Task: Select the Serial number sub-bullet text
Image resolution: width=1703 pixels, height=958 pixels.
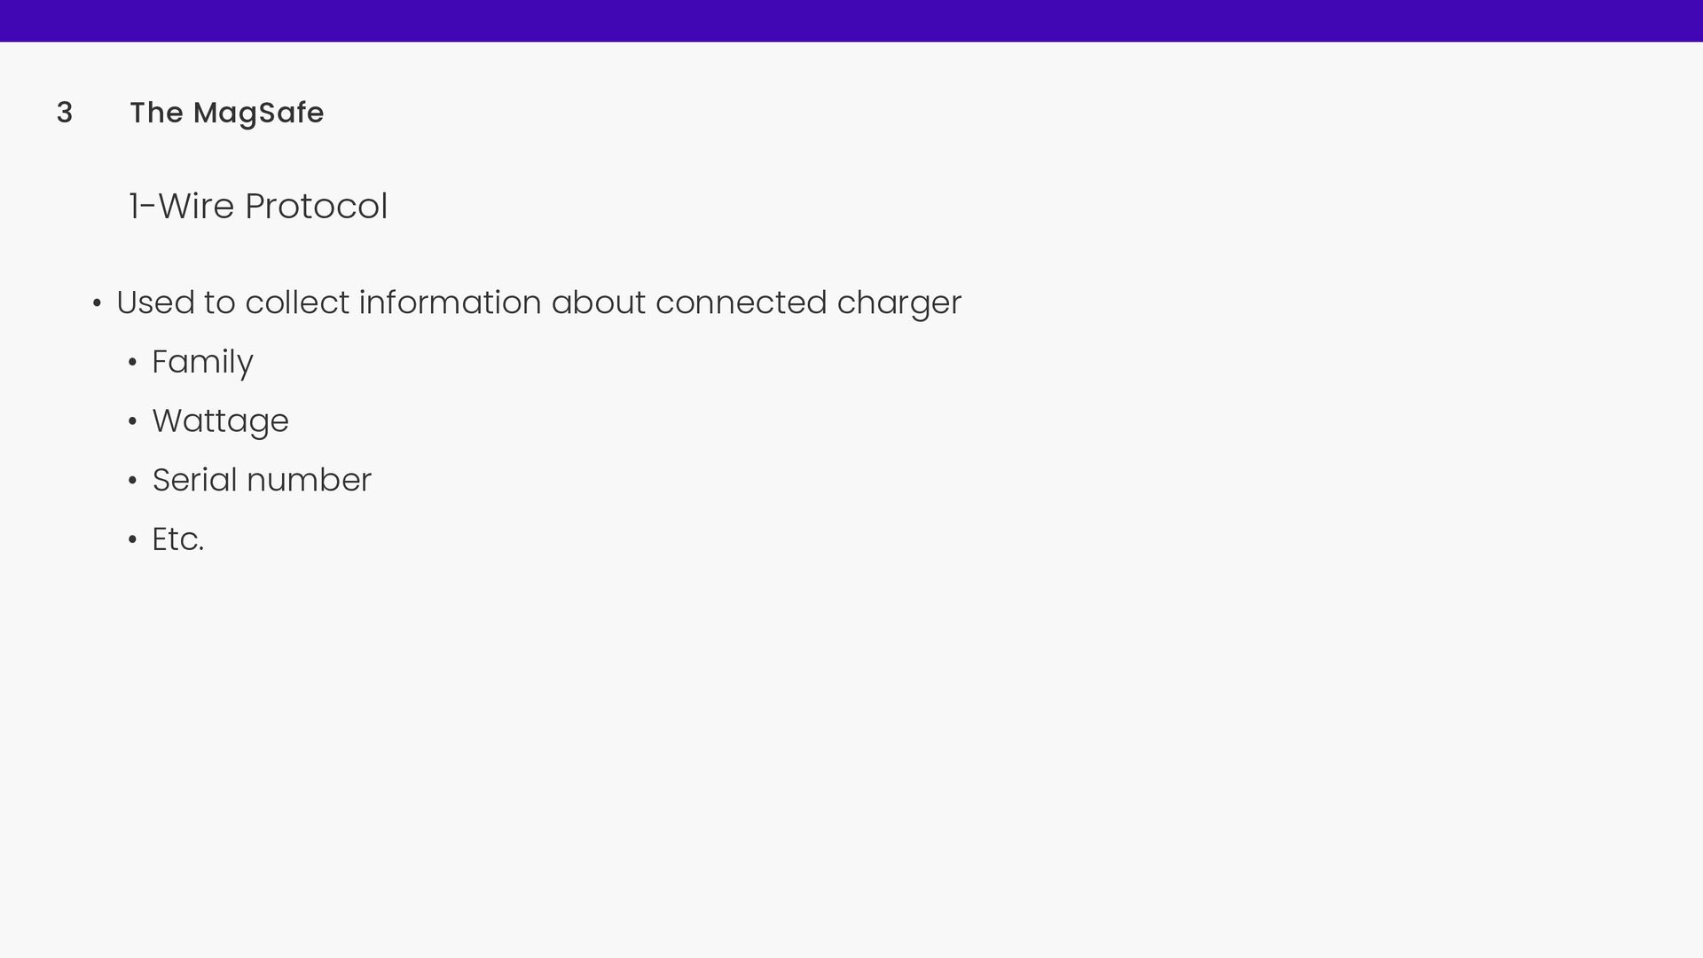Action: coord(262,480)
